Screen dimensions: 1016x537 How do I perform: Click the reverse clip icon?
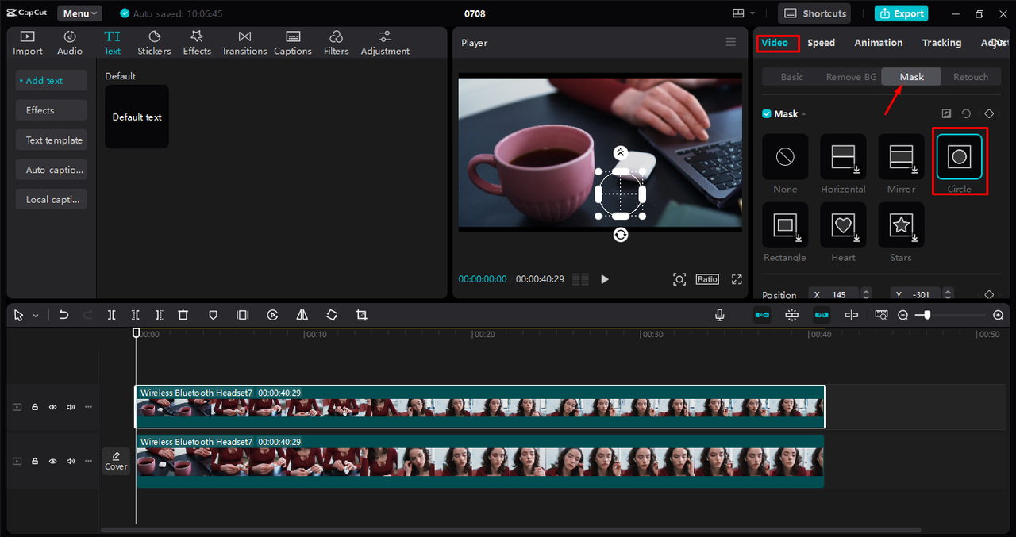click(x=272, y=315)
